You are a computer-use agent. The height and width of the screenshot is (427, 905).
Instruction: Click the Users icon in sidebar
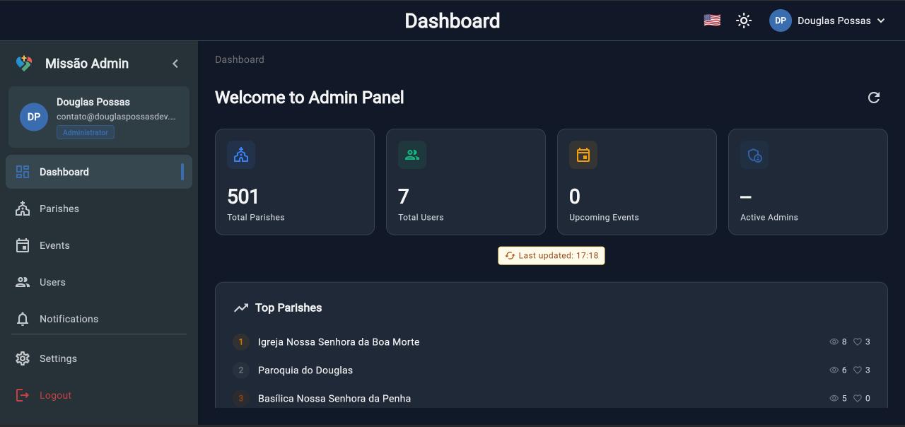coord(22,281)
